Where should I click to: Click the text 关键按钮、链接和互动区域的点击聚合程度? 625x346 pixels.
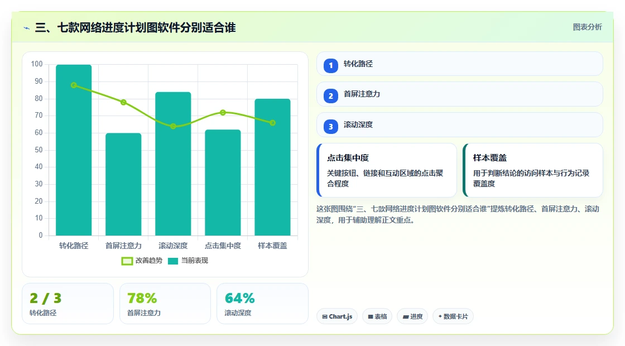[385, 178]
